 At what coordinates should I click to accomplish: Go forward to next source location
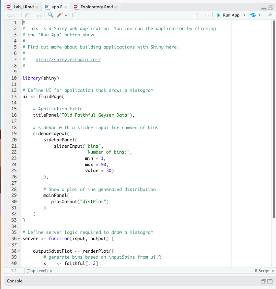16,15
